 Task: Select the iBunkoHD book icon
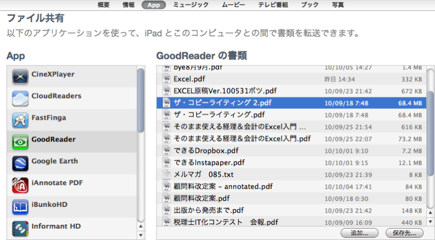pos(20,207)
